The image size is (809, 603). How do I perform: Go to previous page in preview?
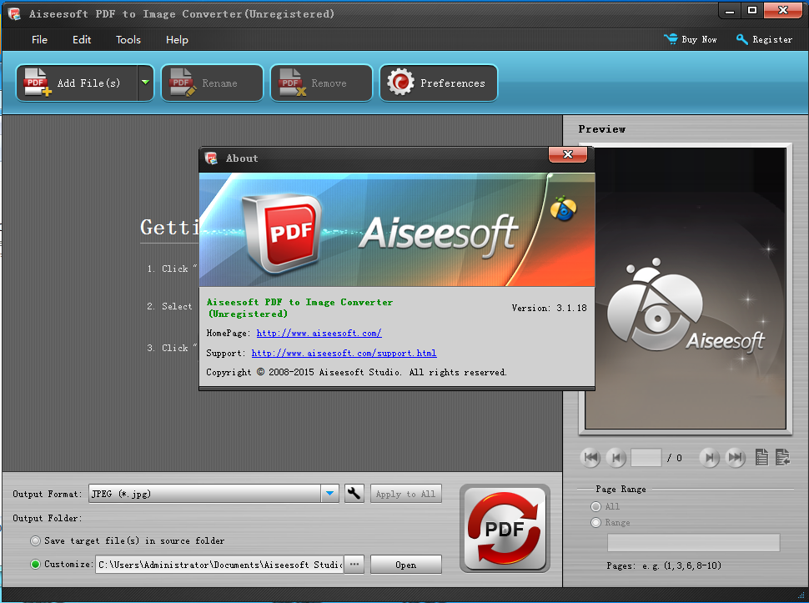616,457
